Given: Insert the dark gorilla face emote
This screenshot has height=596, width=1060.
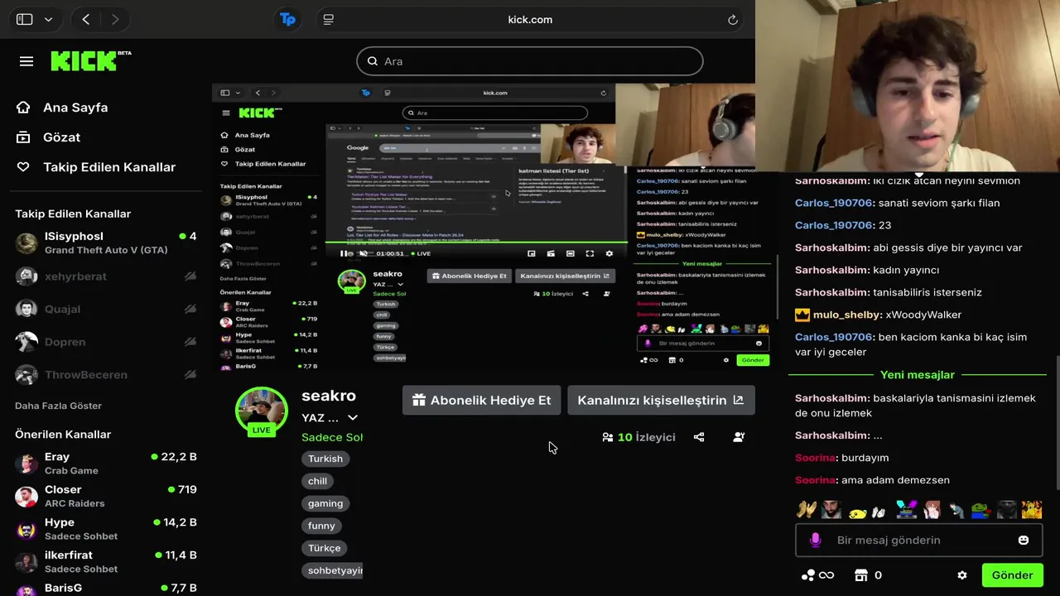Looking at the screenshot, I should (1006, 509).
